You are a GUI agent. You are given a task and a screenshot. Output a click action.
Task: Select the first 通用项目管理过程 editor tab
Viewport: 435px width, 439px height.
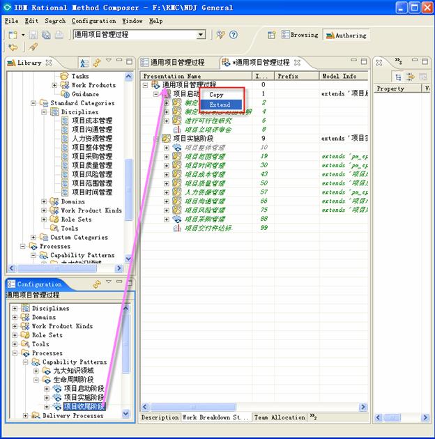[x=174, y=63]
